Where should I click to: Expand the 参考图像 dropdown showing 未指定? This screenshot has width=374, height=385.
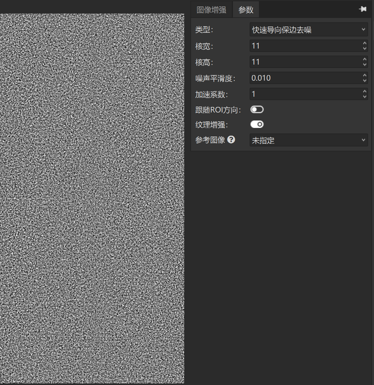point(309,140)
